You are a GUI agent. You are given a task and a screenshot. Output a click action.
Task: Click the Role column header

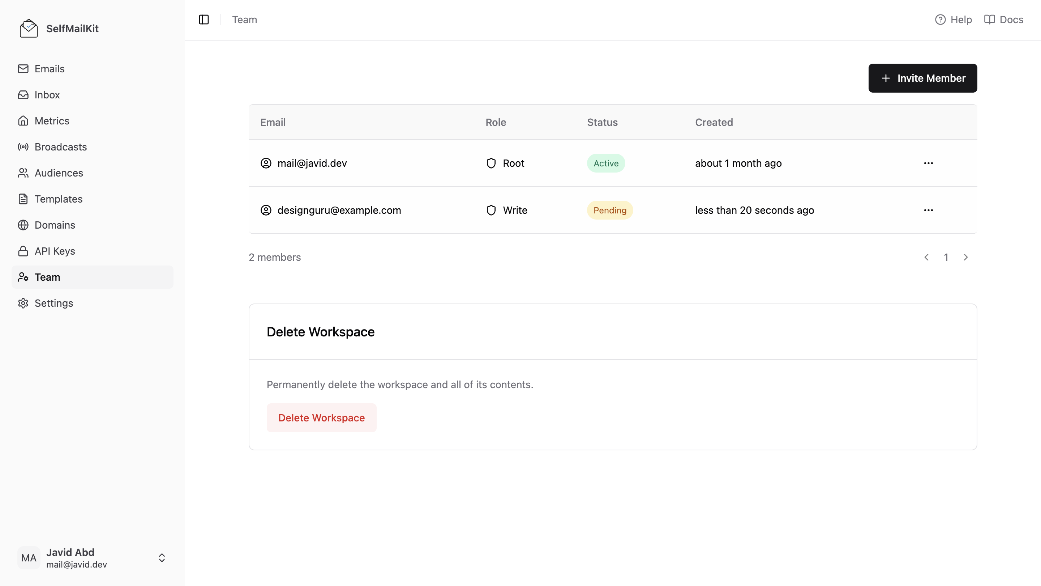[x=496, y=122]
